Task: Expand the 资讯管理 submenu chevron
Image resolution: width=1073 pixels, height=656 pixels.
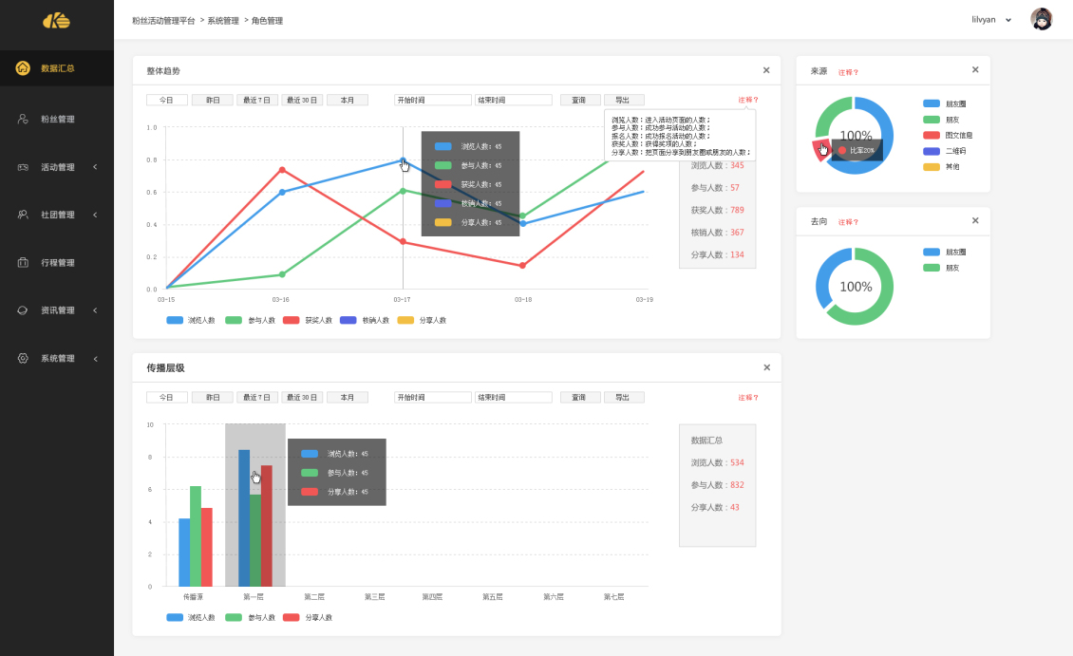Action: pyautogui.click(x=95, y=310)
